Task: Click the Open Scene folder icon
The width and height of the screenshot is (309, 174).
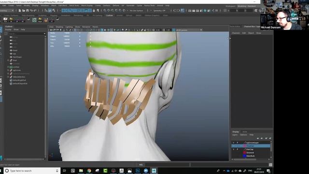Action: pyautogui.click(x=24, y=11)
